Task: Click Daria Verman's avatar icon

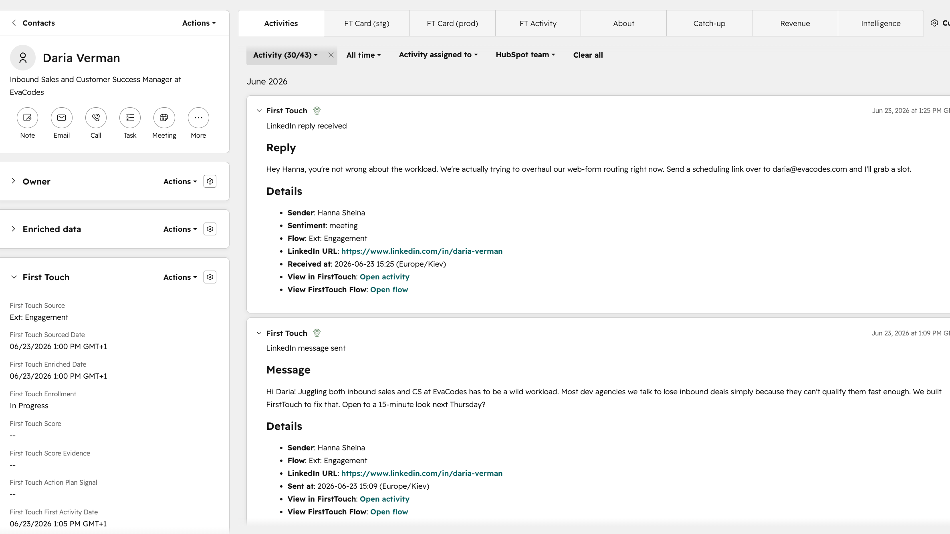Action: click(23, 58)
